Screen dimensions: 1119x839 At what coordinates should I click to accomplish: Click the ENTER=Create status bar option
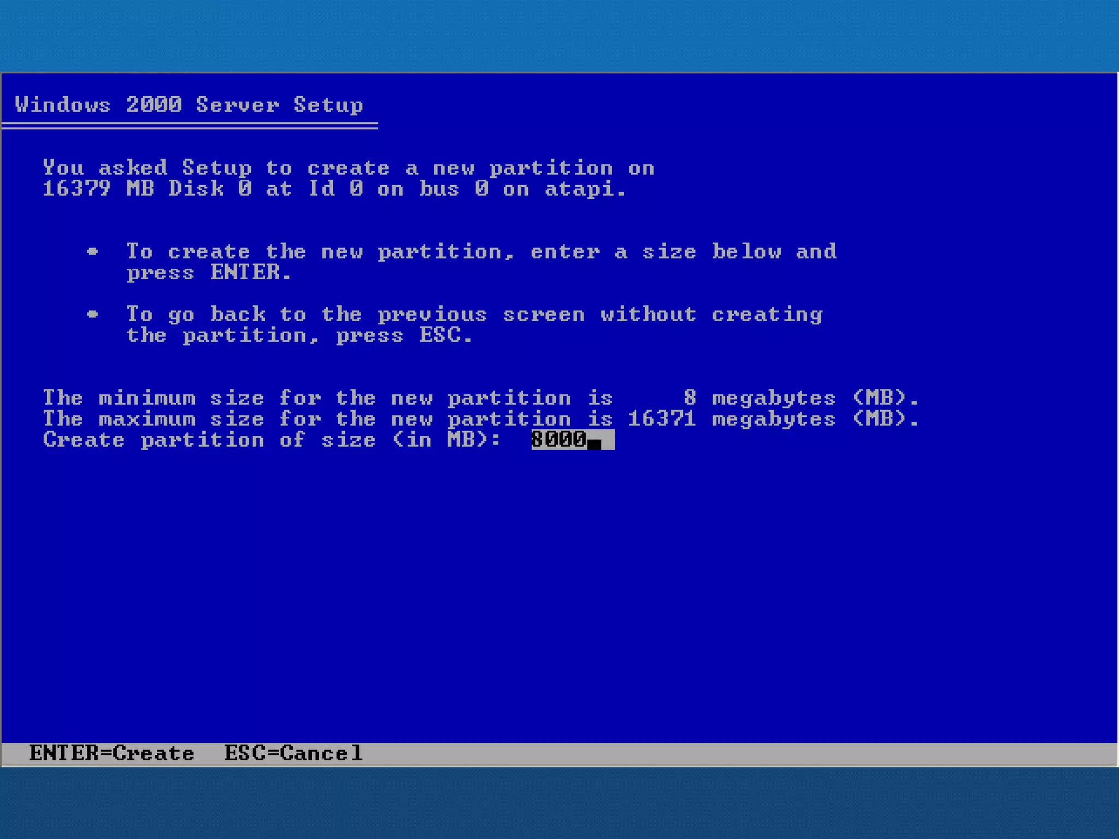pos(112,753)
